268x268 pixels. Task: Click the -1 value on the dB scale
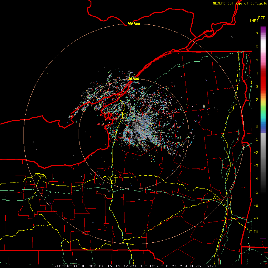pyautogui.click(x=256, y=139)
